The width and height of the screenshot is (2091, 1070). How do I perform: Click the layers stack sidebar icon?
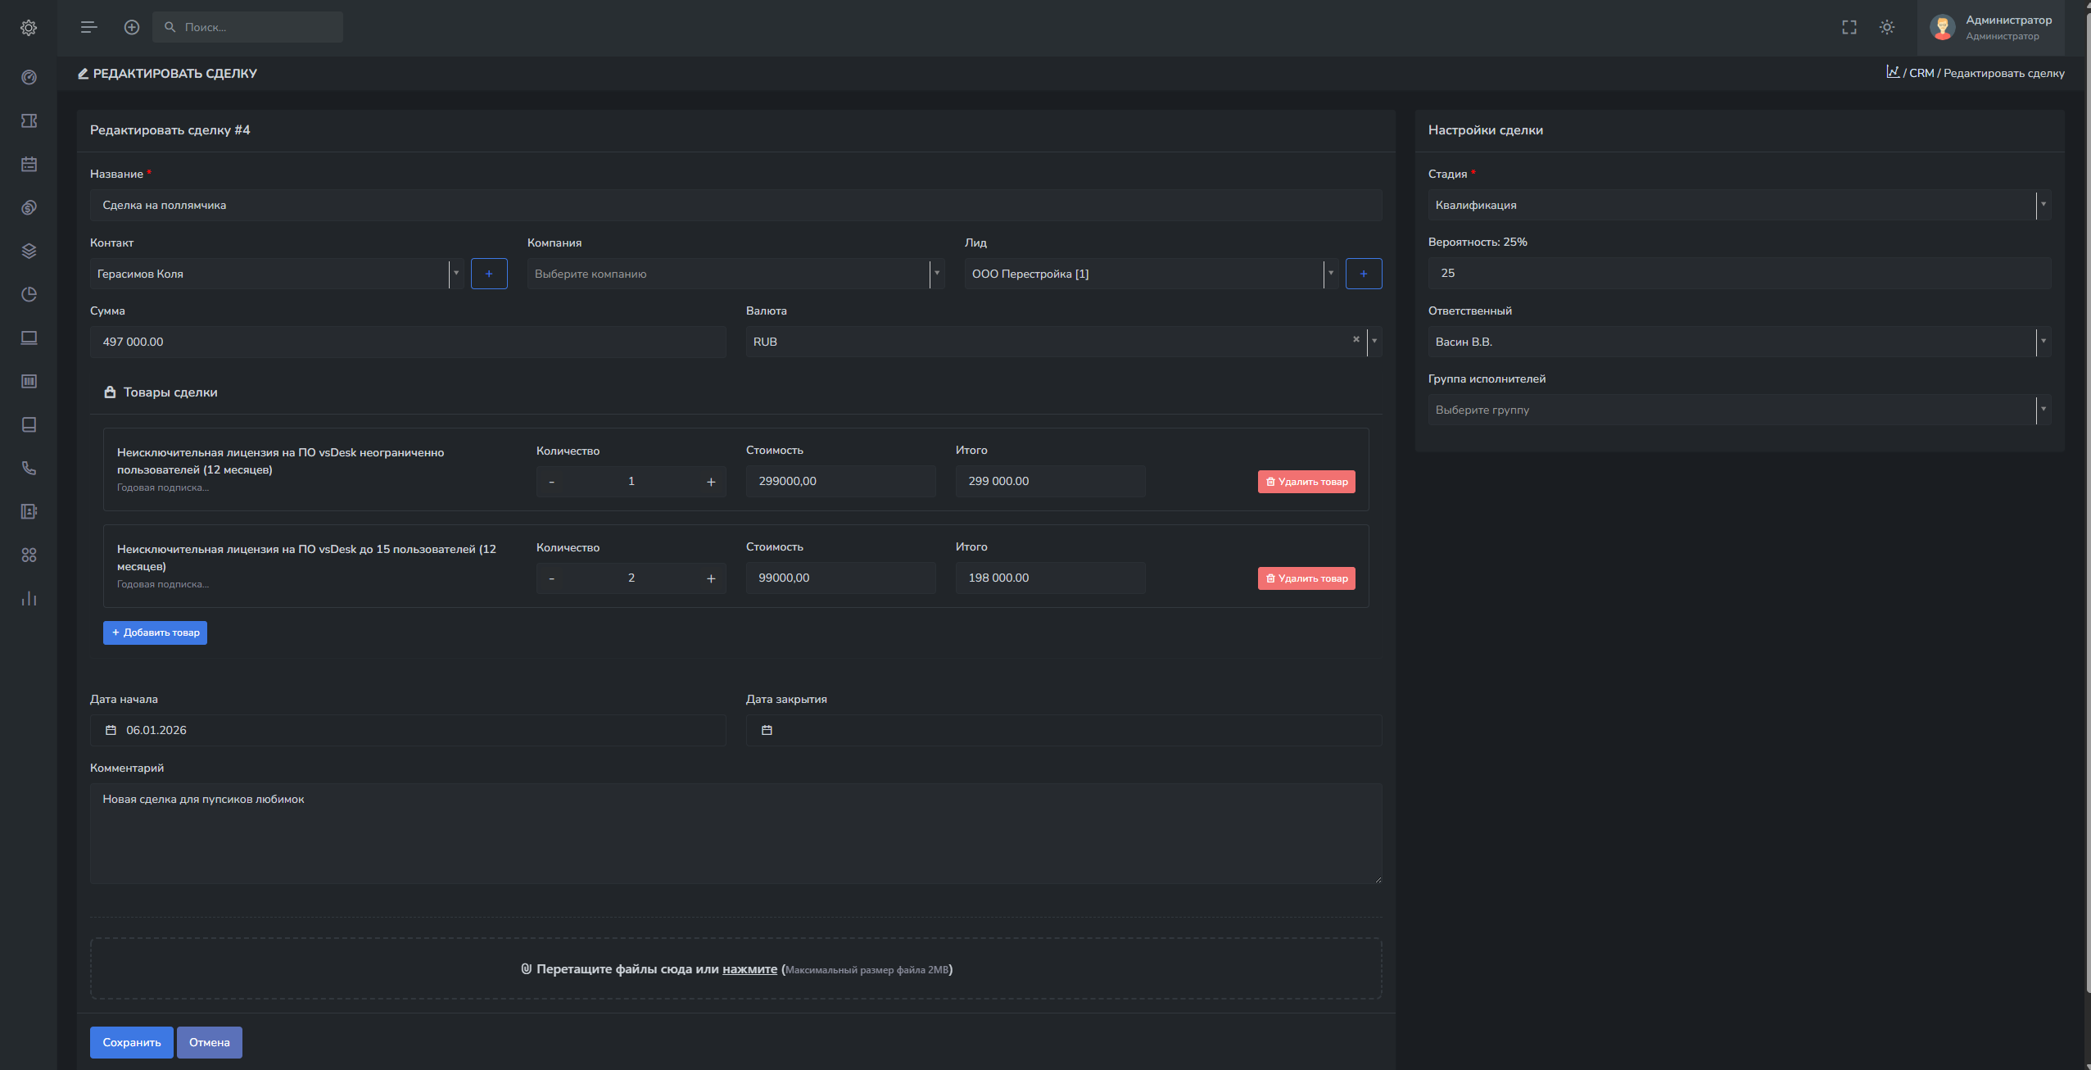tap(29, 251)
